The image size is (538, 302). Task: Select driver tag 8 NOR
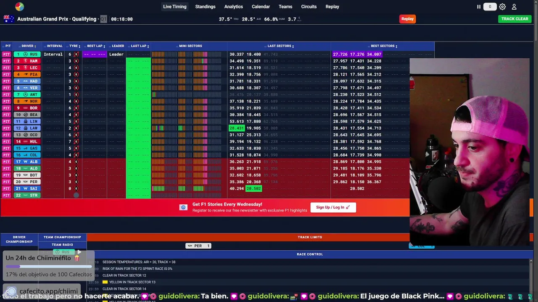point(27,102)
